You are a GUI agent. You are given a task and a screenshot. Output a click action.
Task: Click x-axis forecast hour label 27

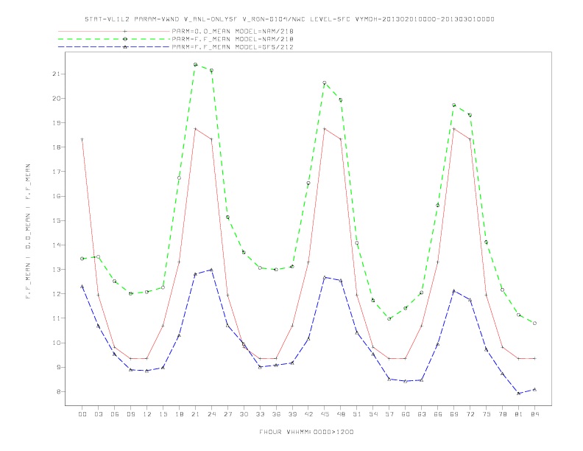(x=227, y=414)
